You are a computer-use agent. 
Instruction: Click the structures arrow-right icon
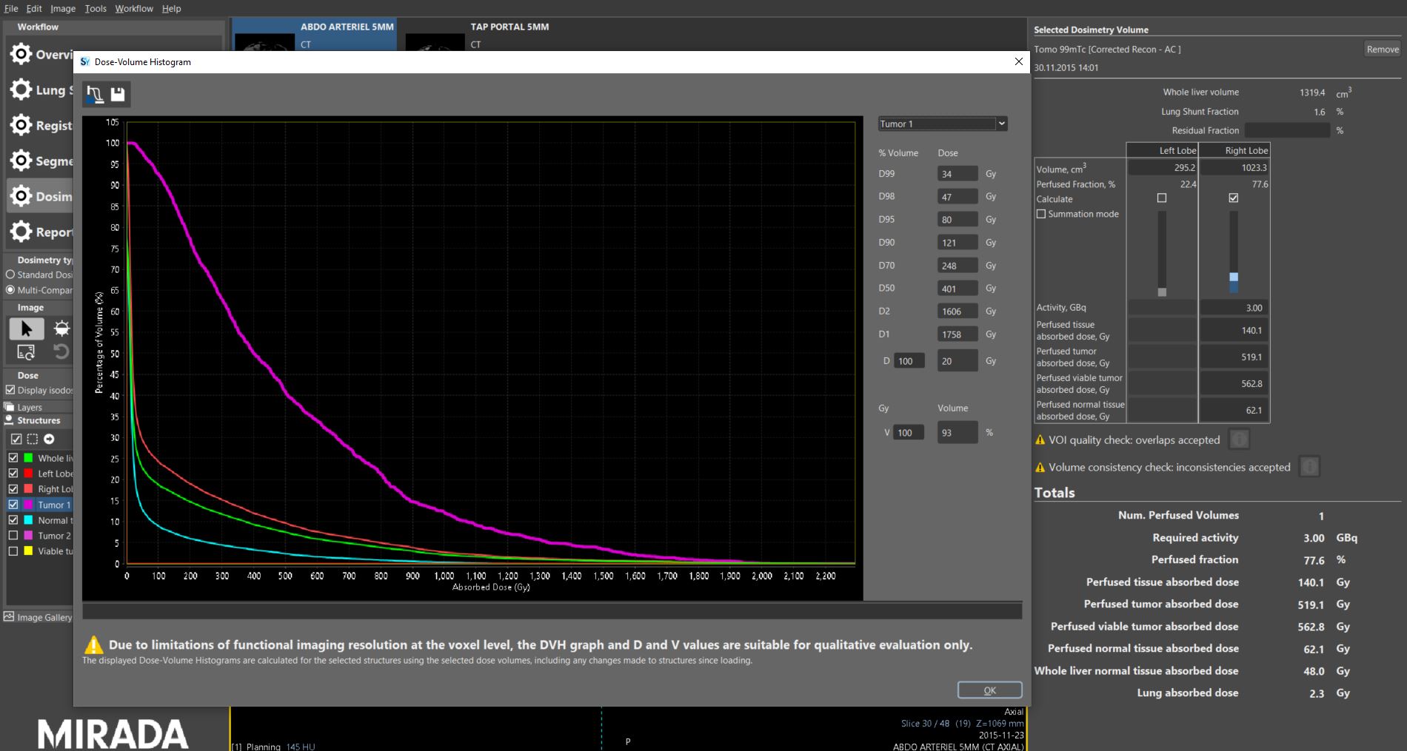(x=49, y=439)
